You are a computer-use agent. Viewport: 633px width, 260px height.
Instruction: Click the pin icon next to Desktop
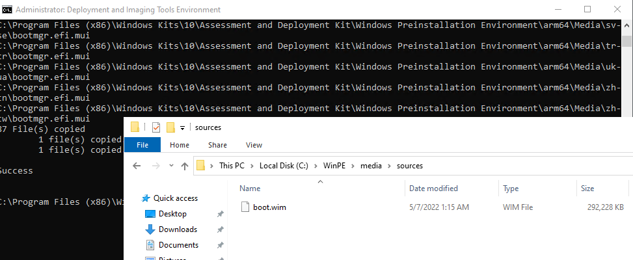(221, 214)
